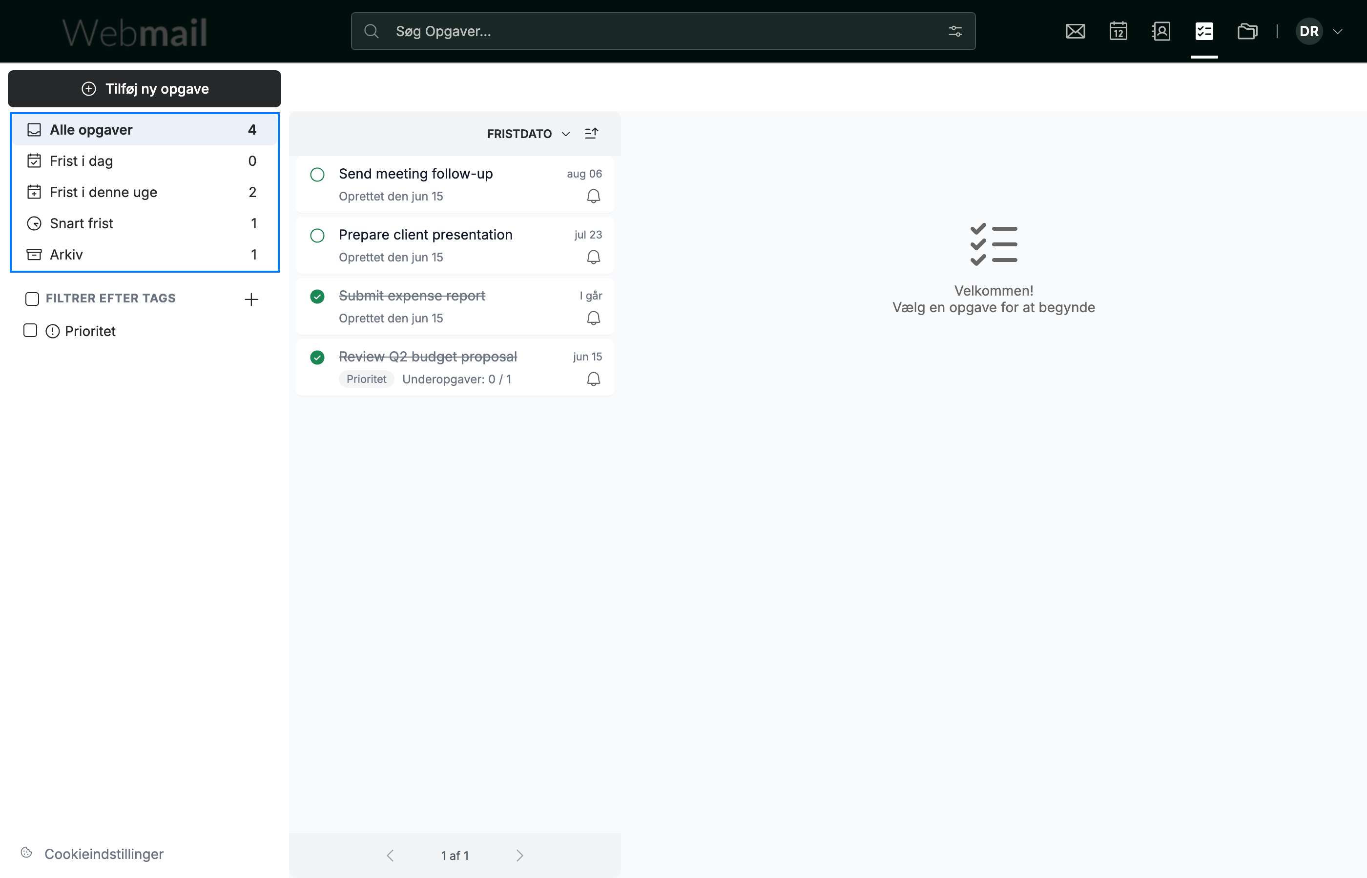Viewport: 1367px width, 878px height.
Task: Toggle Filtrer efter tags checkbox
Action: (x=32, y=299)
